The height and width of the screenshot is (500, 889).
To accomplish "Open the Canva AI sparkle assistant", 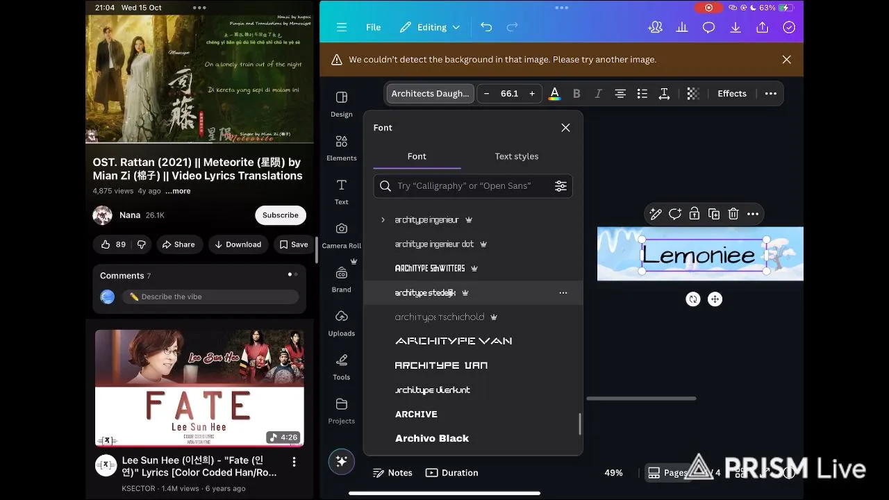I will (x=341, y=462).
